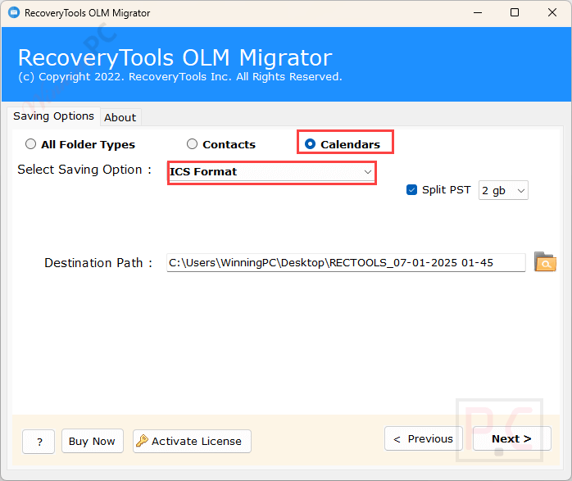Go back with the Previous button
Viewport: 572px width, 481px height.
click(424, 438)
